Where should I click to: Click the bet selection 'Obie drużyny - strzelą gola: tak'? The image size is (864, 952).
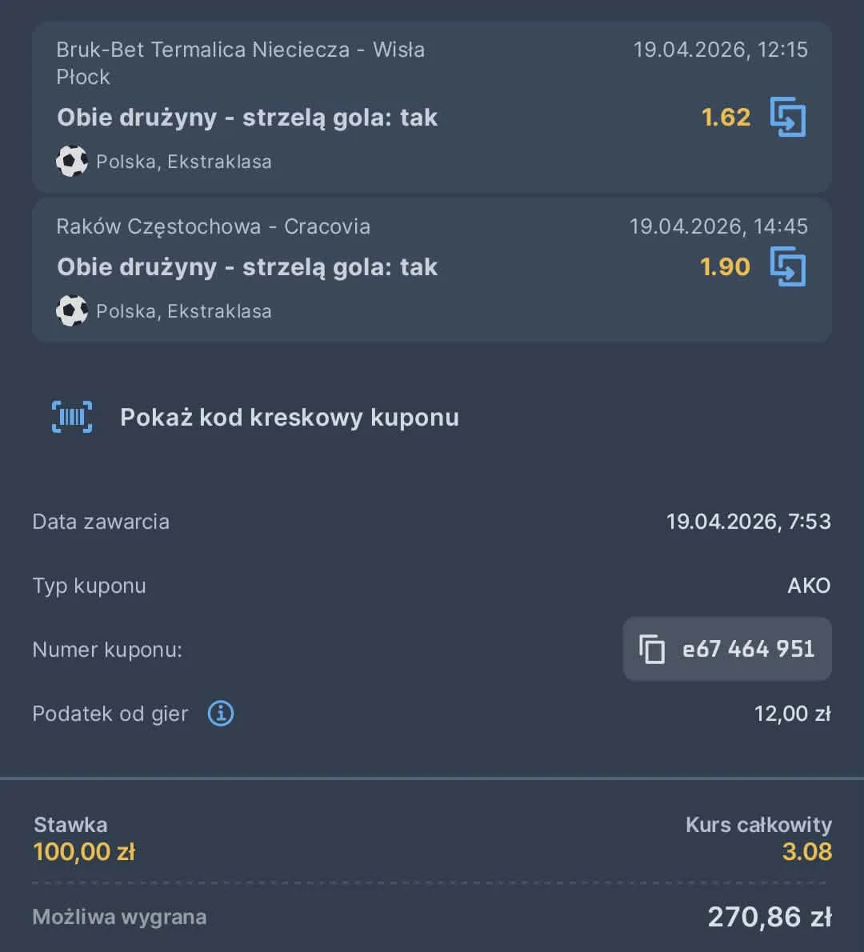tap(247, 118)
